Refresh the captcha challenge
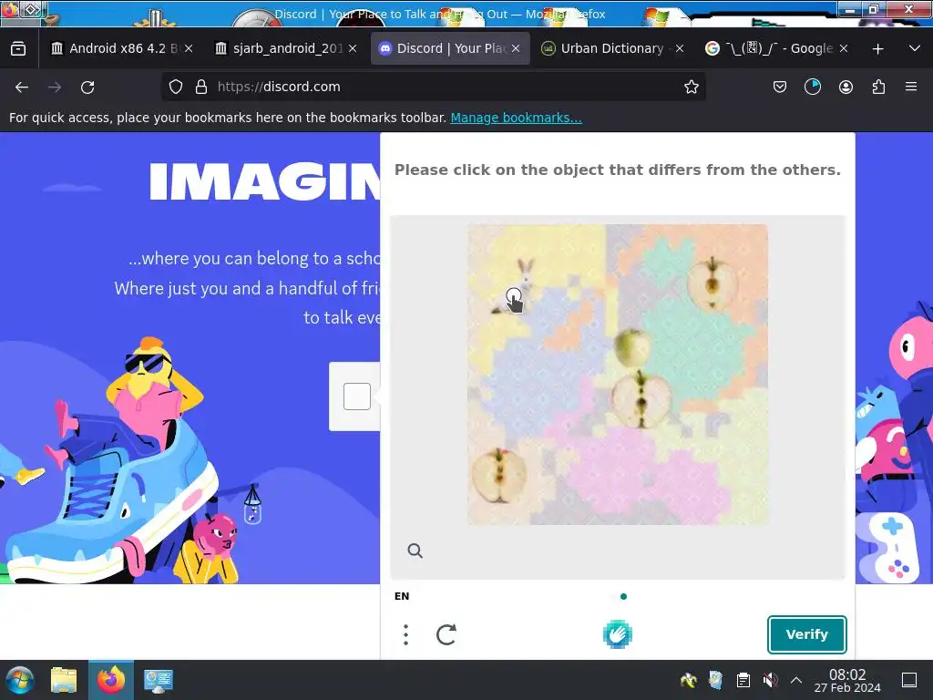 (x=446, y=634)
